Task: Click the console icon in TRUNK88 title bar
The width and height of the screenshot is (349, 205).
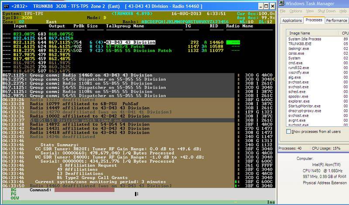Action: click(6, 6)
